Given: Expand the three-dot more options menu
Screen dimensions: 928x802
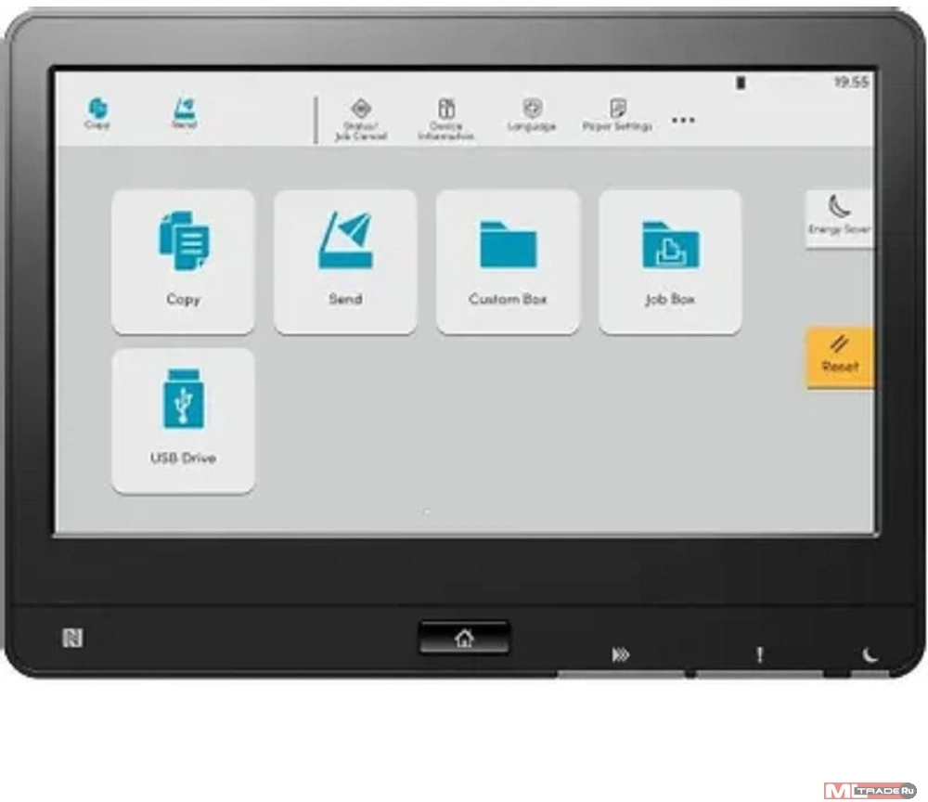Looking at the screenshot, I should point(683,121).
